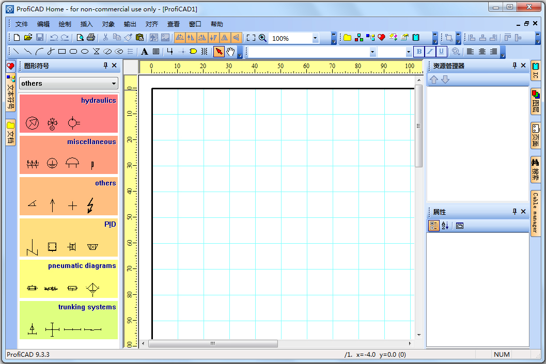Click the fit-to-window brackets icon

click(x=251, y=38)
